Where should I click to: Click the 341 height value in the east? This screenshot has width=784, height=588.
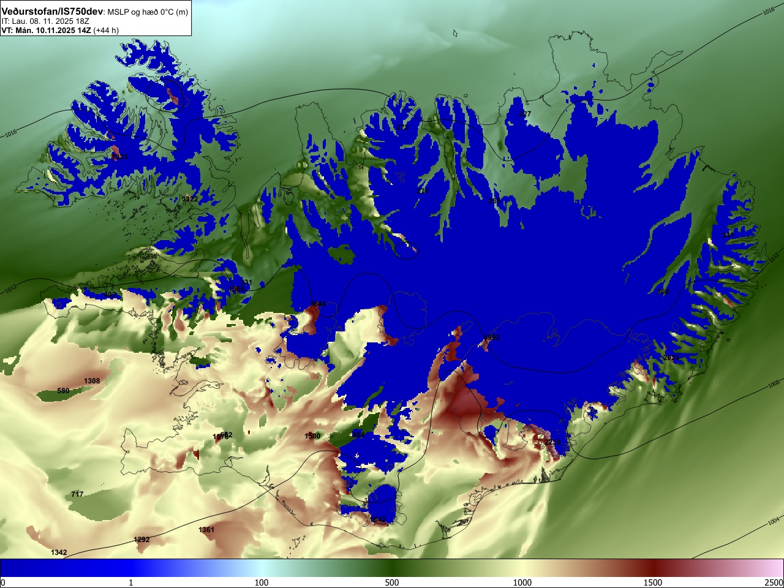click(727, 235)
